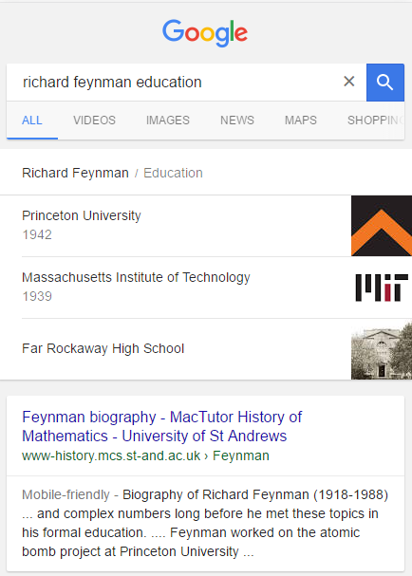Image resolution: width=412 pixels, height=576 pixels.
Task: Switch to the Videos tab
Action: pyautogui.click(x=94, y=121)
